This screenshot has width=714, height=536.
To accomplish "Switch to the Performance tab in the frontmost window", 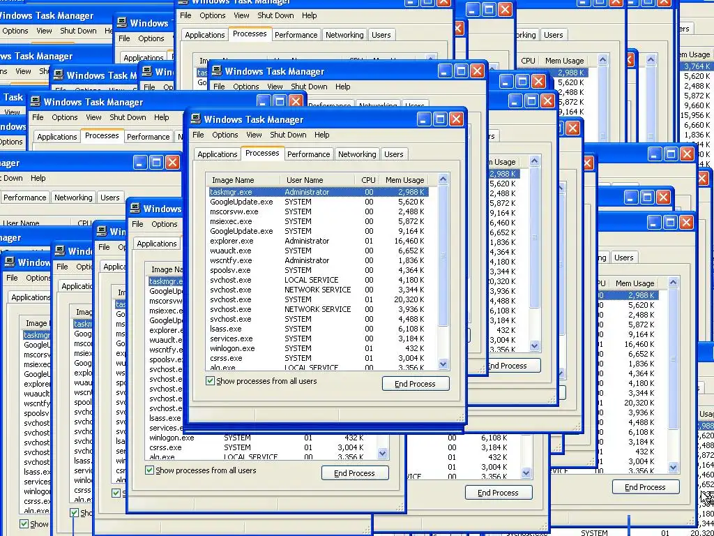I will click(308, 154).
